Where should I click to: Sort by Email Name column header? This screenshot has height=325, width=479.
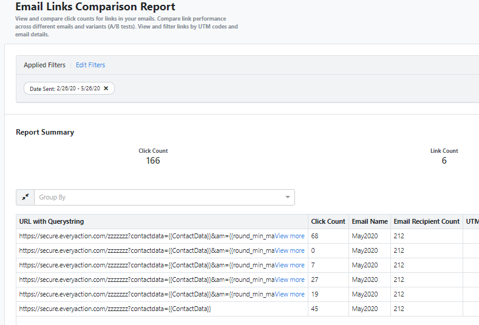(370, 221)
